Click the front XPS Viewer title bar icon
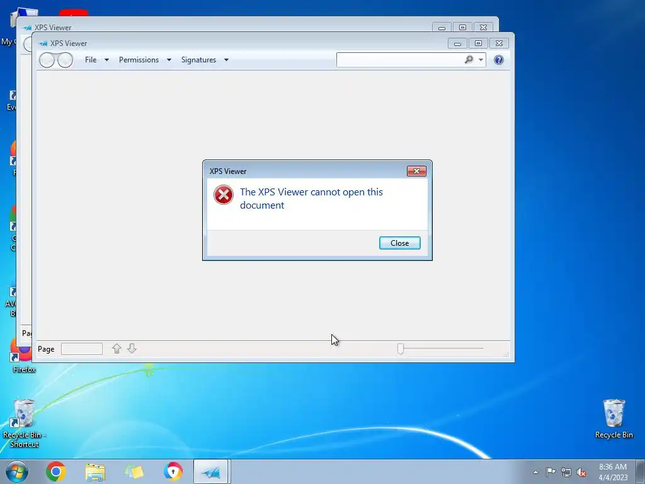The width and height of the screenshot is (645, 484). click(x=43, y=43)
